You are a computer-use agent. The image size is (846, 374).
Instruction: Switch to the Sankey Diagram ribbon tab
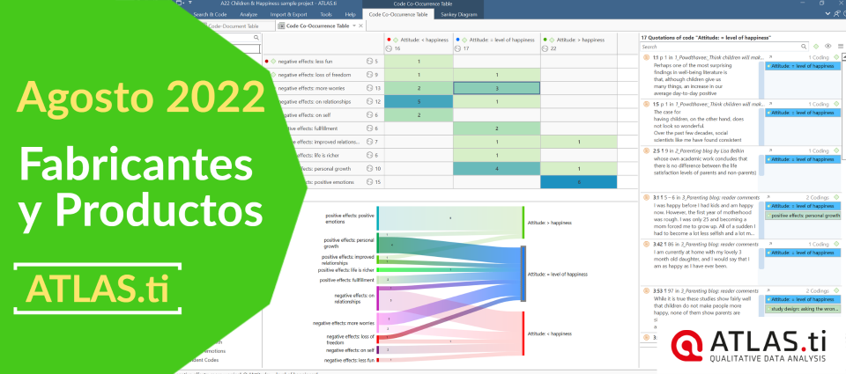click(458, 15)
